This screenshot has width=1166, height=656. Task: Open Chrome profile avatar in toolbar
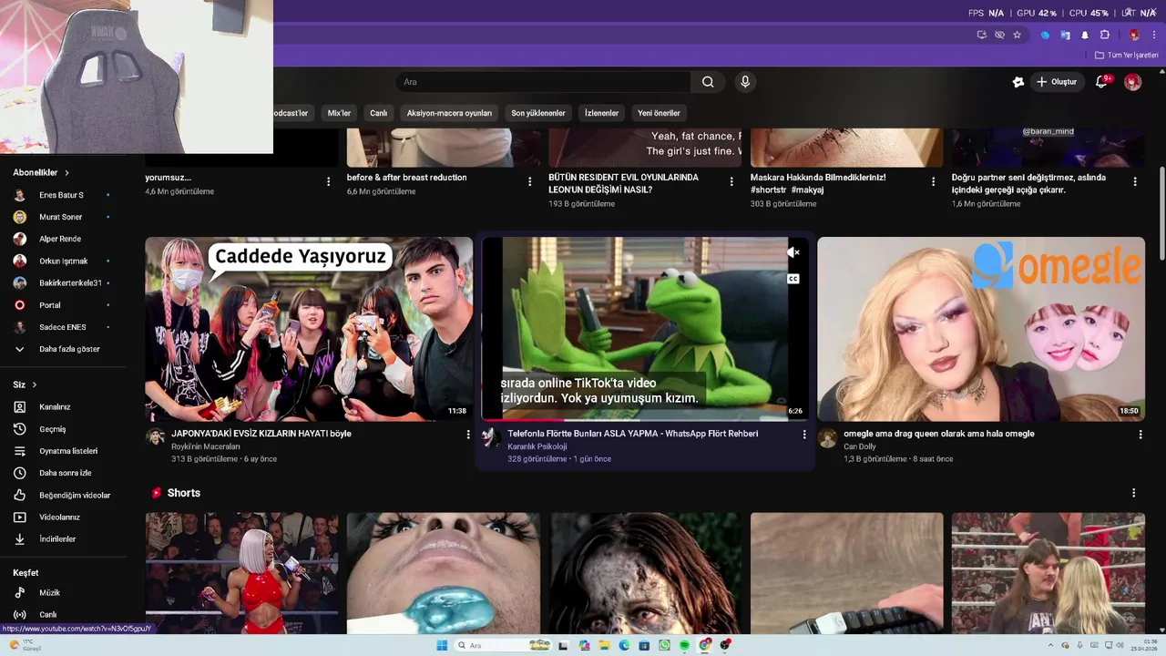1134,35
